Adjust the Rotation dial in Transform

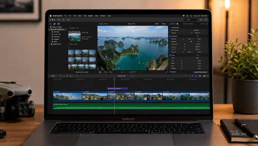pyautogui.click(x=191, y=42)
